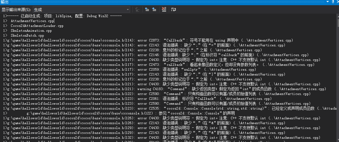Toggle word wrap in the output pane
The height and width of the screenshot is (142, 339).
click(174, 9)
